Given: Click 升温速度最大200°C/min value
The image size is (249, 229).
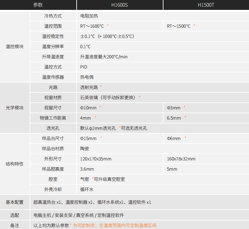Looking at the screenshot, I should [x=104, y=57].
